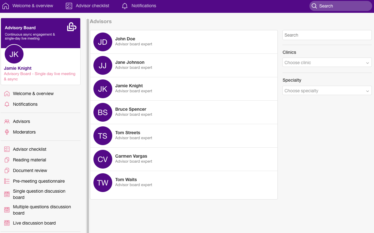Click Bruce Spencer's BS avatar
The height and width of the screenshot is (233, 374).
click(103, 112)
